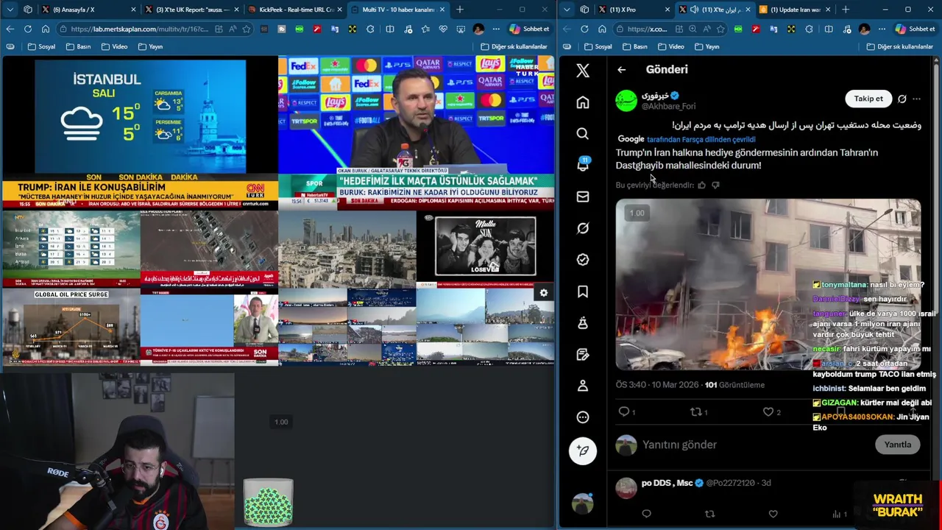Screen dimensions: 942x530
Task: Open Basın bookmarks folder in left window
Action: 78,46
